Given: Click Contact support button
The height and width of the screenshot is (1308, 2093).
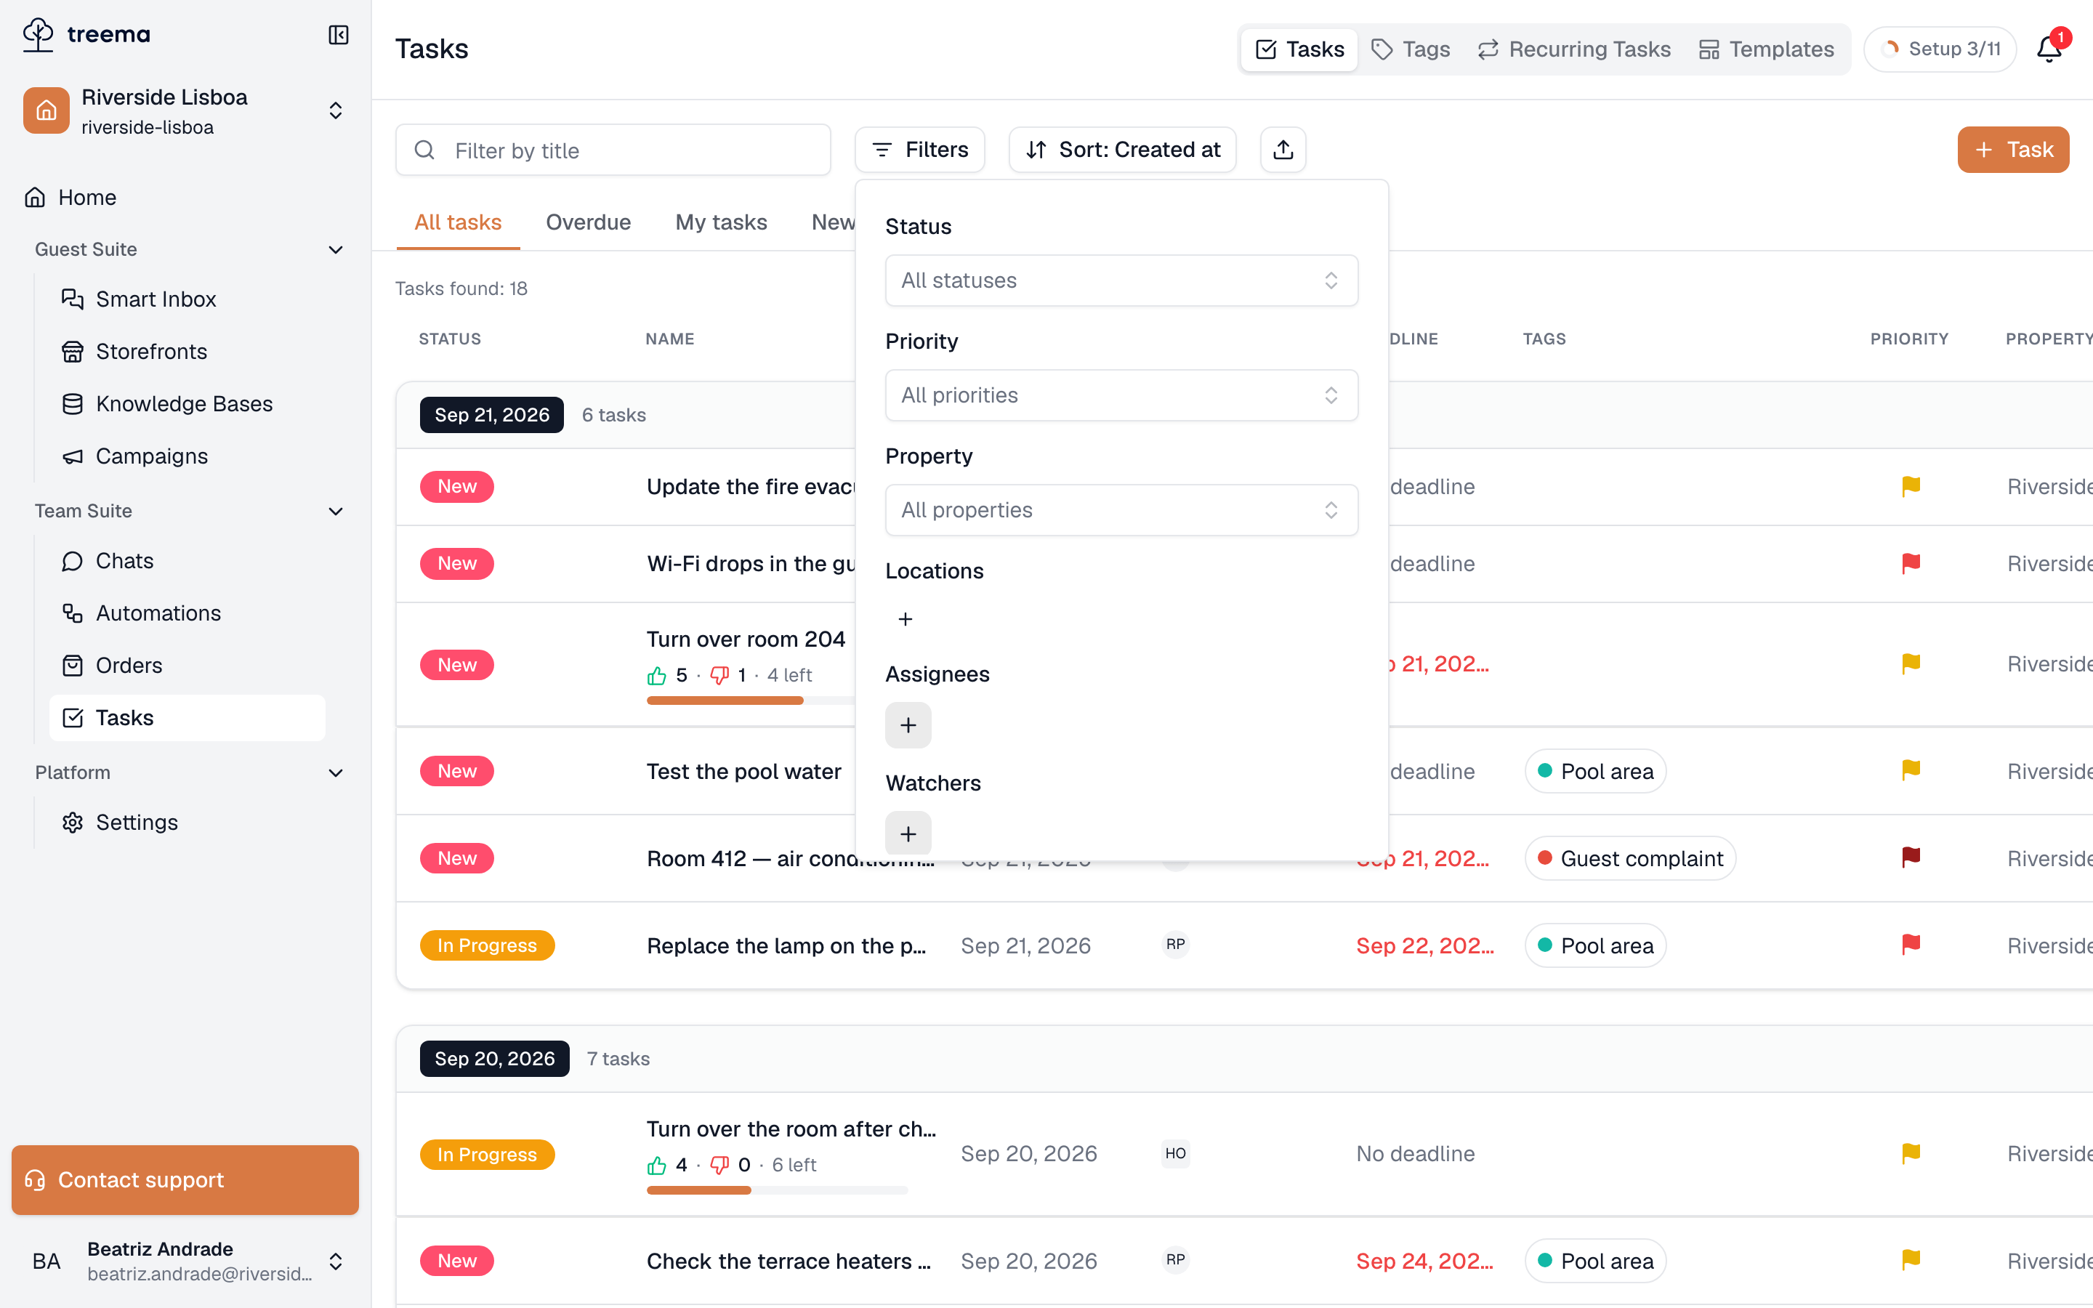Looking at the screenshot, I should [x=185, y=1180].
